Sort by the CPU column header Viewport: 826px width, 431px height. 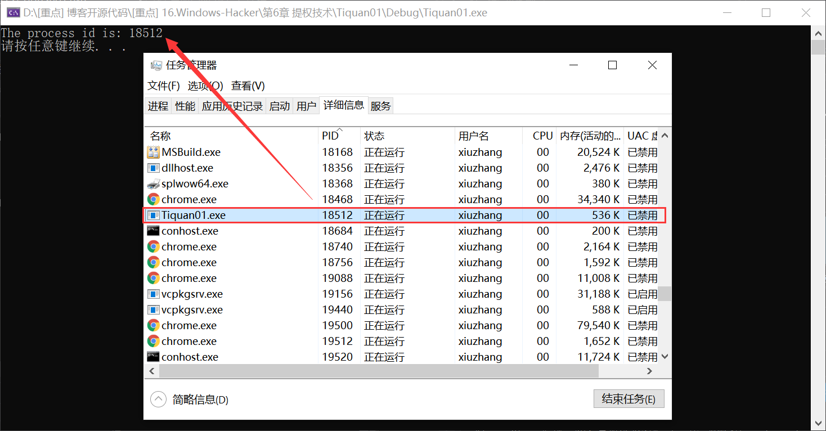pos(540,136)
